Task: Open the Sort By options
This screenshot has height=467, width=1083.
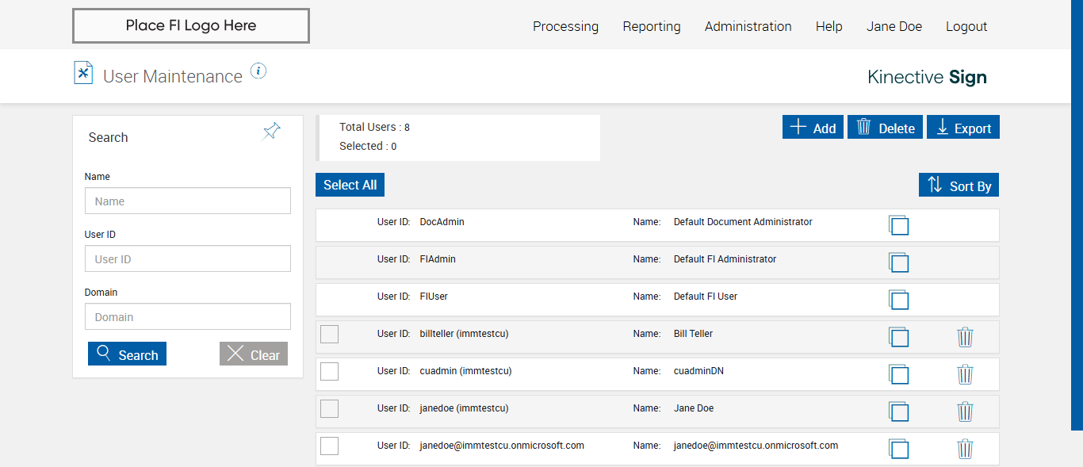Action: (x=959, y=186)
